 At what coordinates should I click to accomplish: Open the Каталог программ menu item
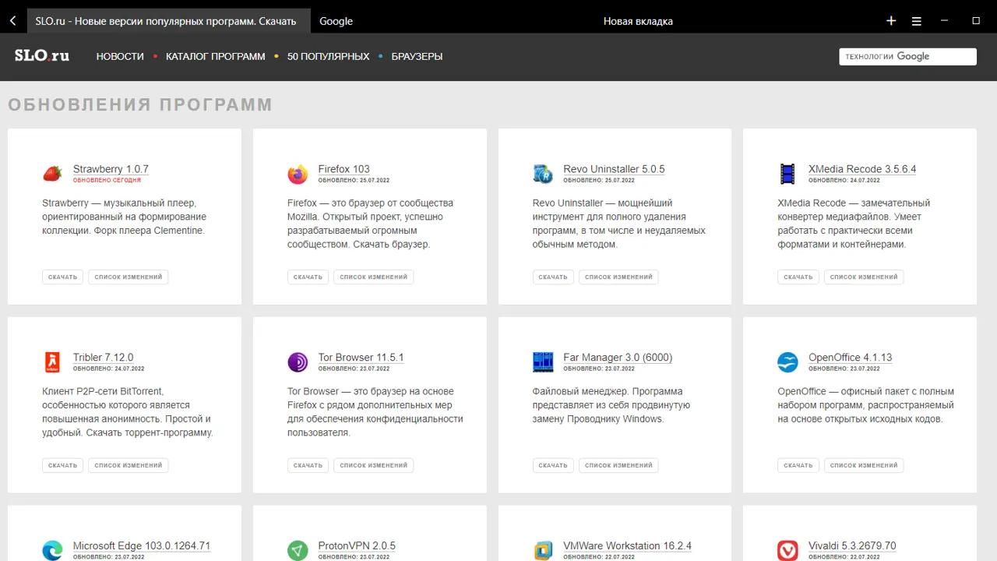coord(215,56)
